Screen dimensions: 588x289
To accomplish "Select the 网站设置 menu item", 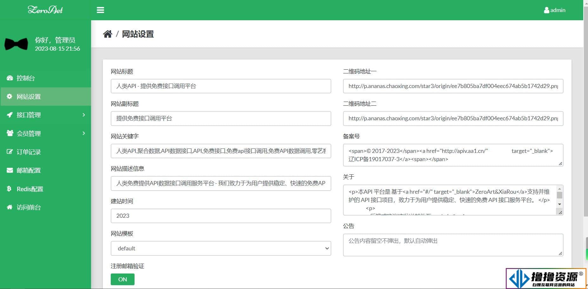I will pos(45,97).
